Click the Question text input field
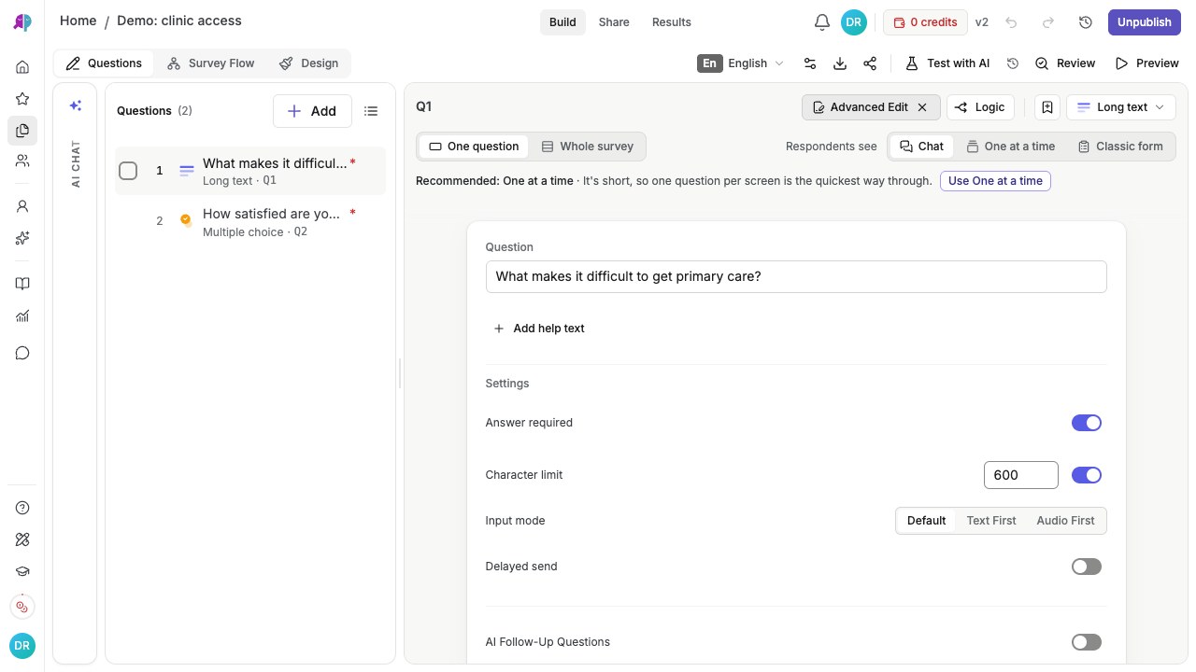This screenshot has width=1196, height=672. pos(796,276)
